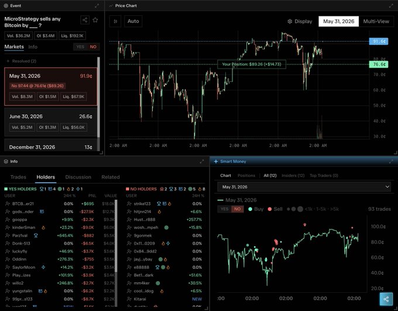Click green badge next to mm4ker
The width and height of the screenshot is (398, 311).
pyautogui.click(x=157, y=283)
